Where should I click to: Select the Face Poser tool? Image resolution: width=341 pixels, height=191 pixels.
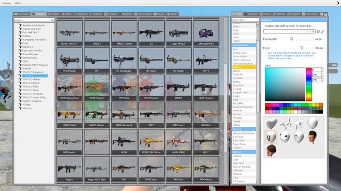[x=244, y=140]
